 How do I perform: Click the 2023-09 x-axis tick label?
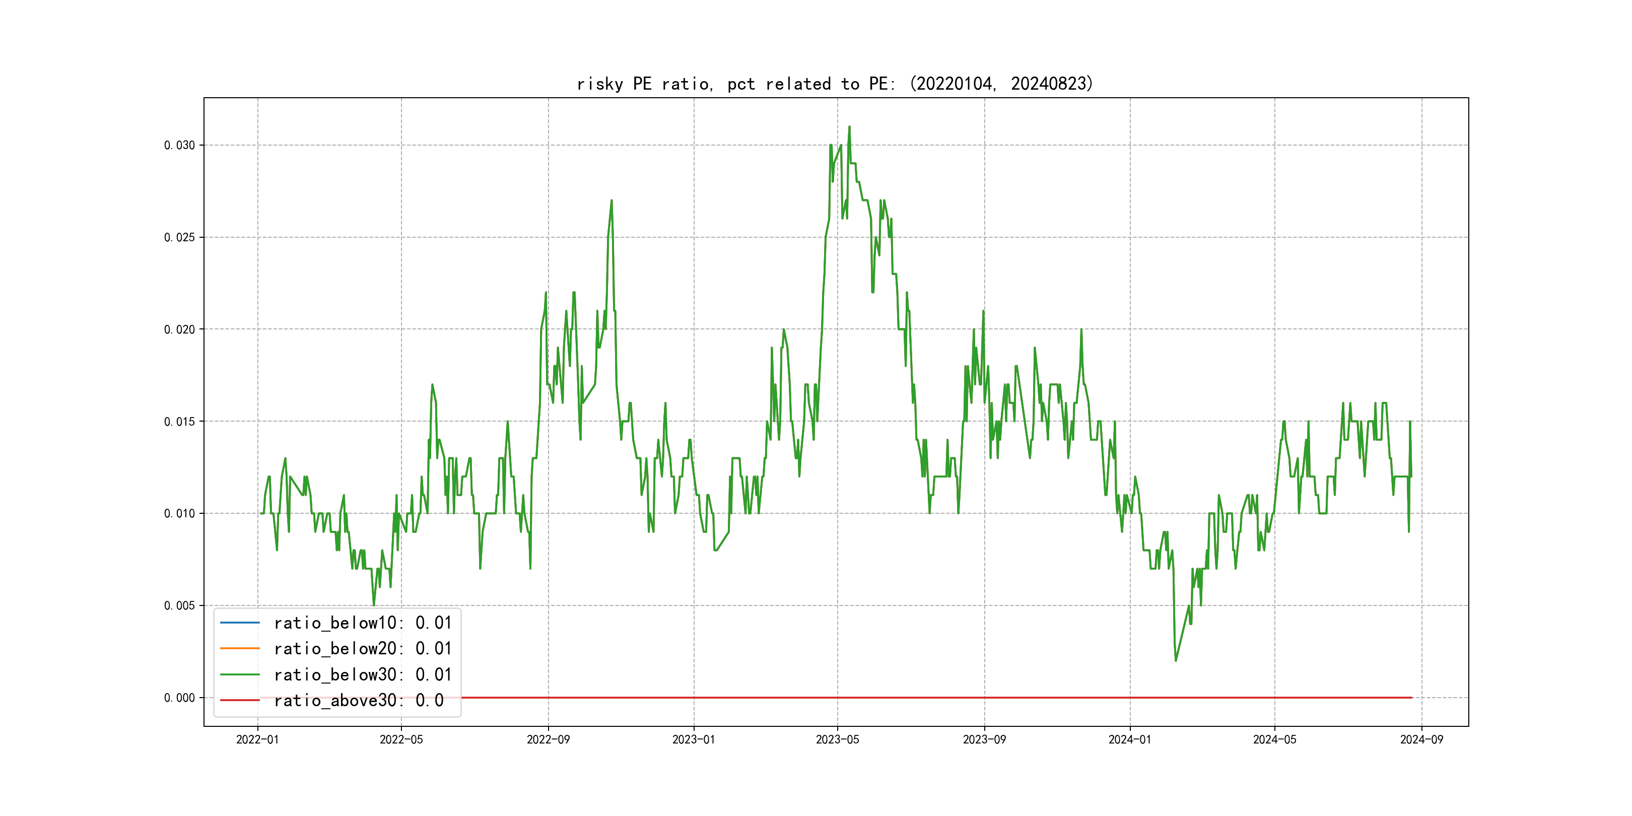[x=984, y=739]
